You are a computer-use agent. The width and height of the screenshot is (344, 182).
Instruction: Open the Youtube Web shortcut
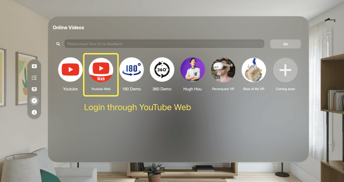click(x=101, y=69)
